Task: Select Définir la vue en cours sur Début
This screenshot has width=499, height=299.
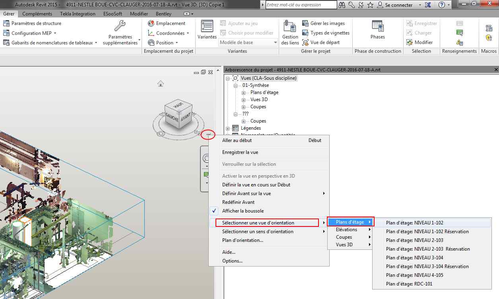Action: tap(270, 185)
